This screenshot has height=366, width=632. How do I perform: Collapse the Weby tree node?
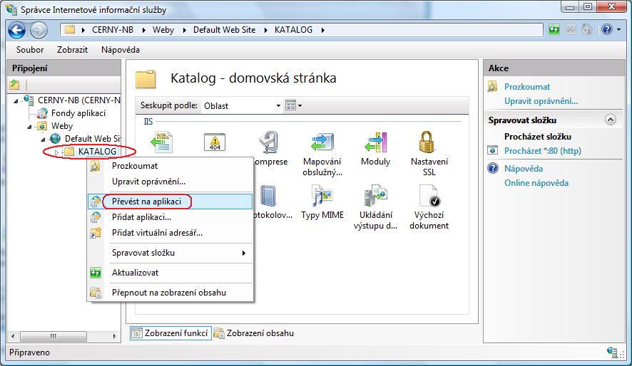[30, 126]
